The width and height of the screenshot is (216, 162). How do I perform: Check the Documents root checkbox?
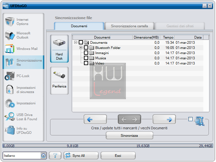[x=81, y=42]
